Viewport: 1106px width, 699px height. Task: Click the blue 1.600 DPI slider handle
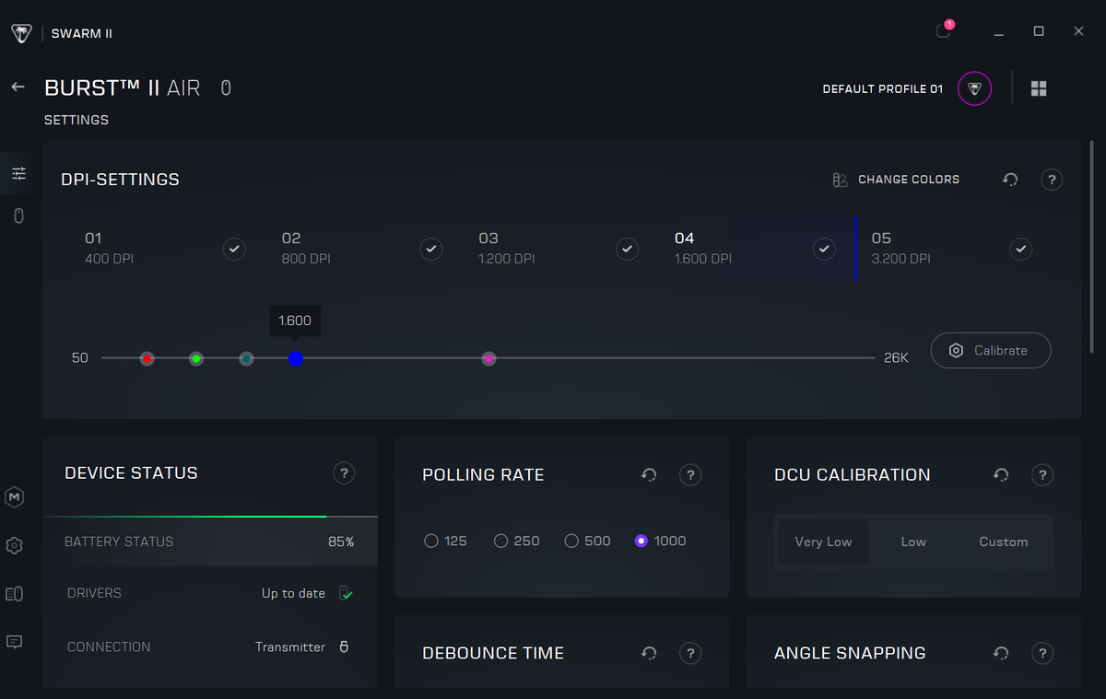296,358
